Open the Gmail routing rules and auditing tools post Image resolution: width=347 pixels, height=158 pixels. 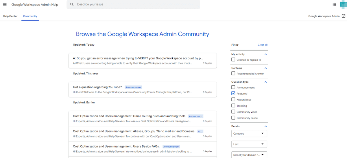[142, 118]
